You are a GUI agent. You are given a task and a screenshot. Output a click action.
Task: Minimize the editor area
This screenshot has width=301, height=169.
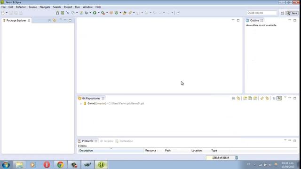click(x=233, y=20)
